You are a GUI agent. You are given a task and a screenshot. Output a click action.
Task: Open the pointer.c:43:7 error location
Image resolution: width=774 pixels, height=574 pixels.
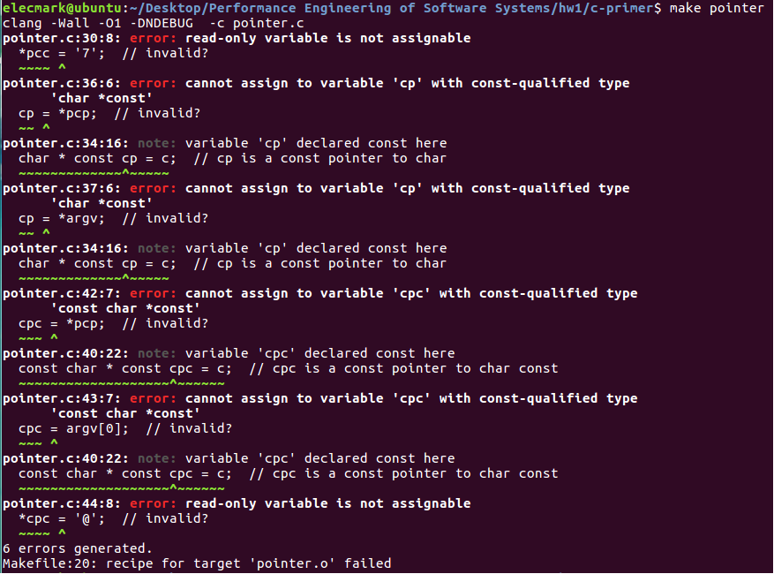click(58, 398)
